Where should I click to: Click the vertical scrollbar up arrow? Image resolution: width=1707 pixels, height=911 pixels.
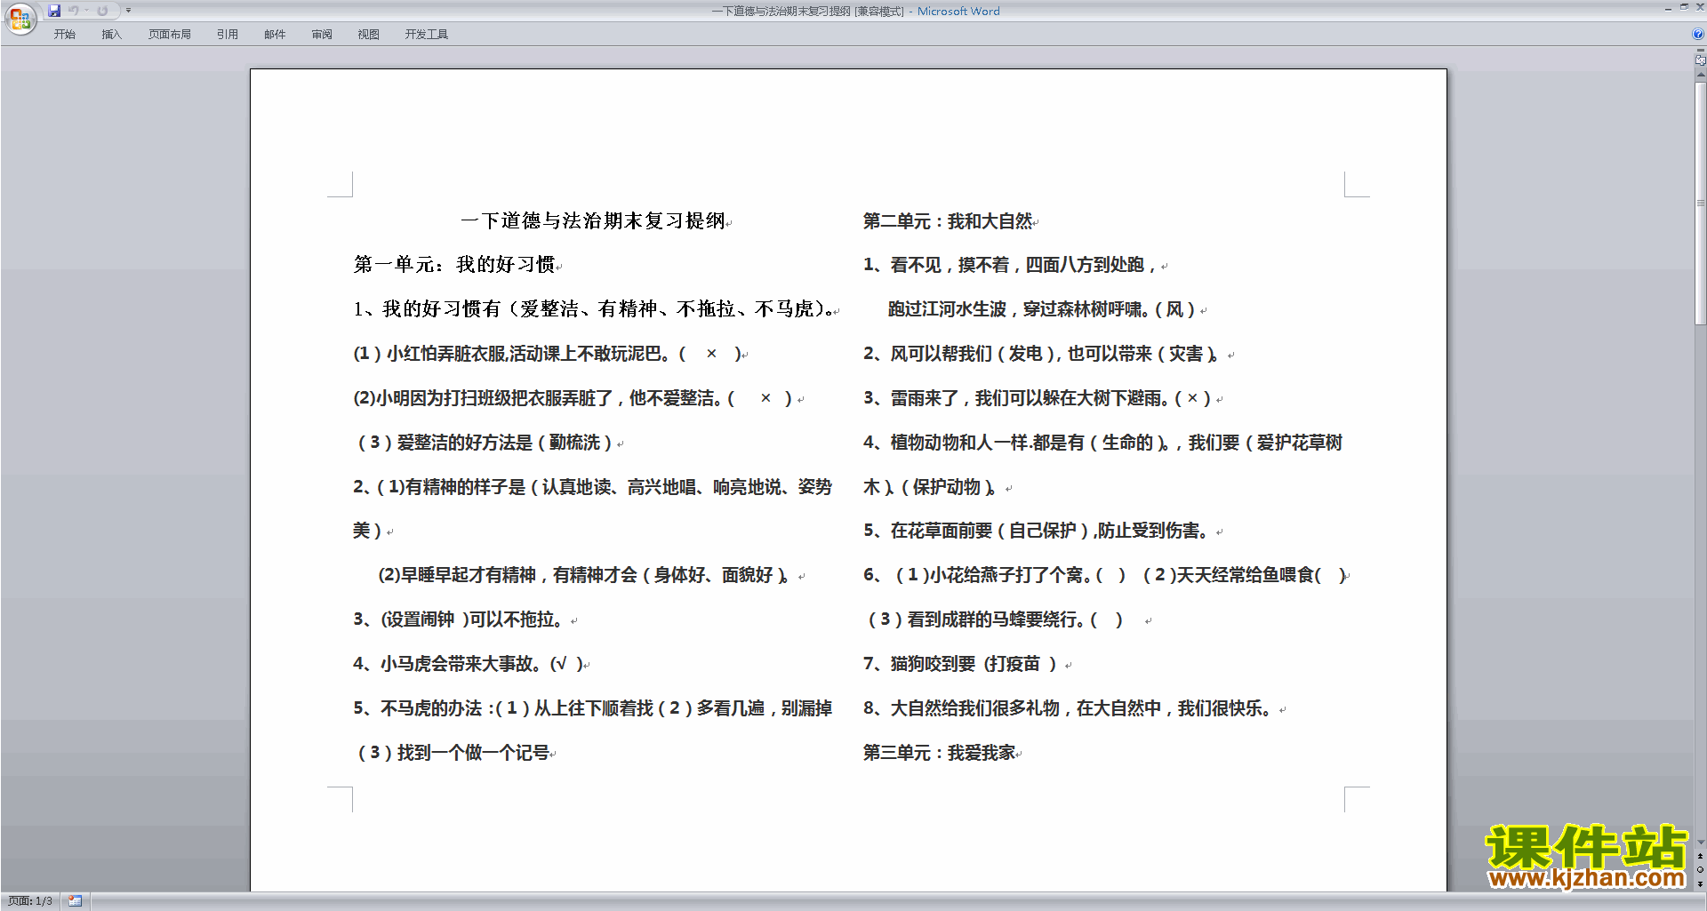1700,76
